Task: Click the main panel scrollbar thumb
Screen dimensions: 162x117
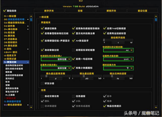Action: (x=156, y=20)
